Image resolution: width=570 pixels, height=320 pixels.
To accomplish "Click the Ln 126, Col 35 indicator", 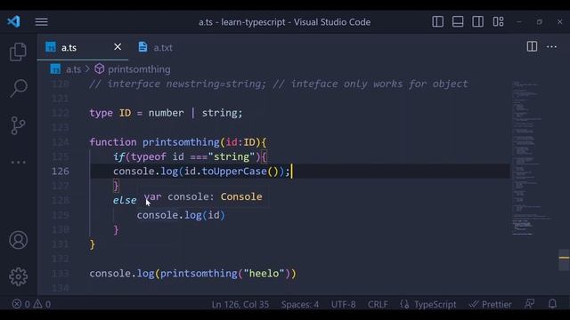I will point(240,304).
